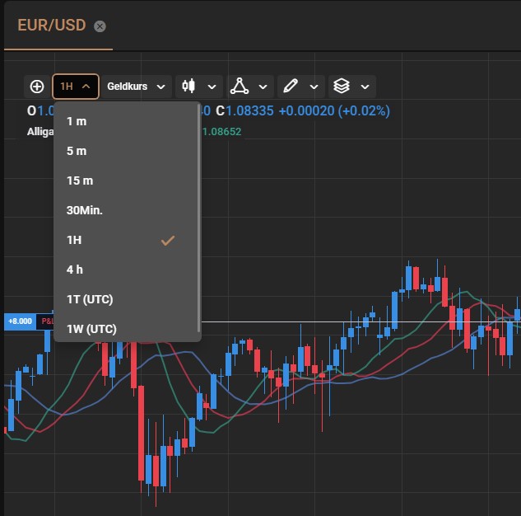
Task: Click the add/plus circle icon in toolbar
Action: [36, 87]
